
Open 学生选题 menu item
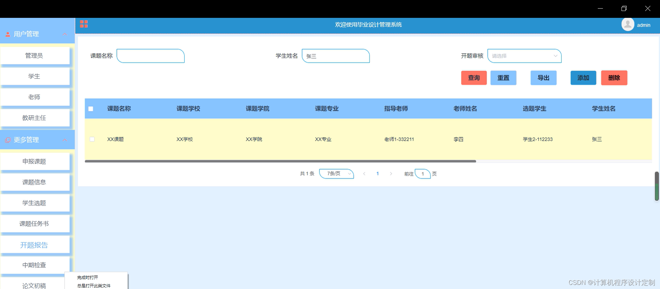35,203
